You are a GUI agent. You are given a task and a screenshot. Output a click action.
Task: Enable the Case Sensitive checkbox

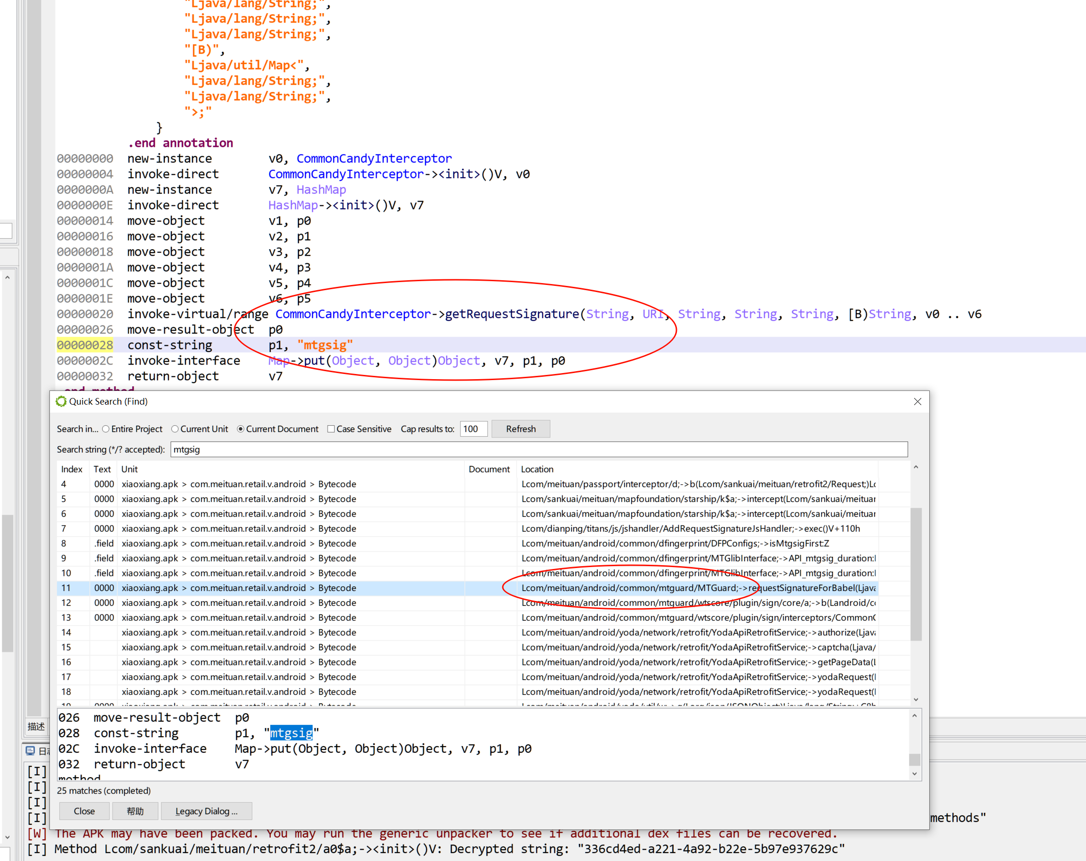(331, 429)
